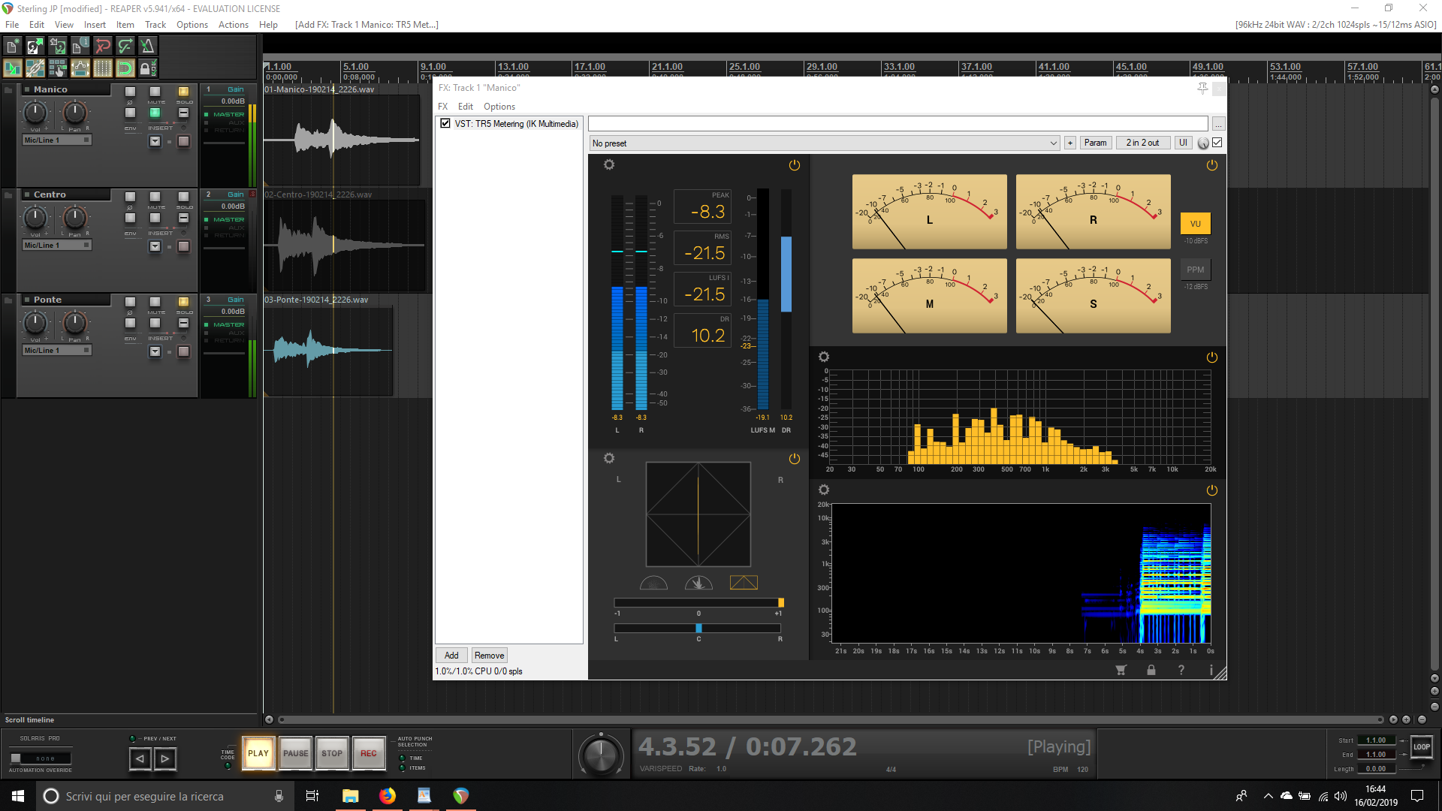Click the question mark help icon in plugin
The width and height of the screenshot is (1442, 811).
(1181, 670)
